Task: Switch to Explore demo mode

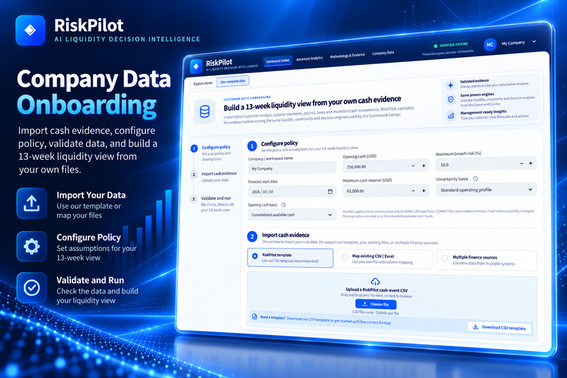Action: tap(203, 84)
